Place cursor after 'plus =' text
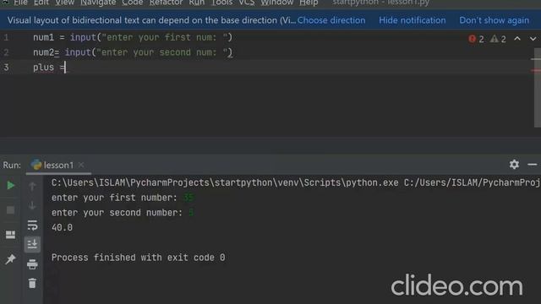This screenshot has width=541, height=304. 65,68
